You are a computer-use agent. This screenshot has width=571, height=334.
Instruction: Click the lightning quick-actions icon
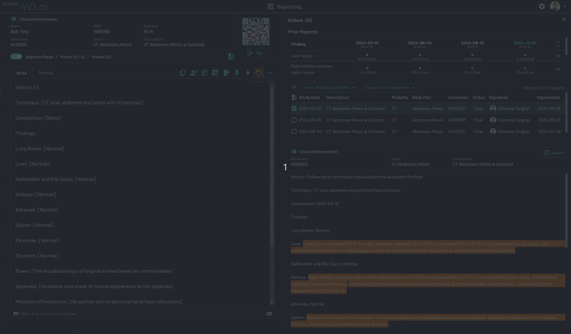tap(248, 73)
